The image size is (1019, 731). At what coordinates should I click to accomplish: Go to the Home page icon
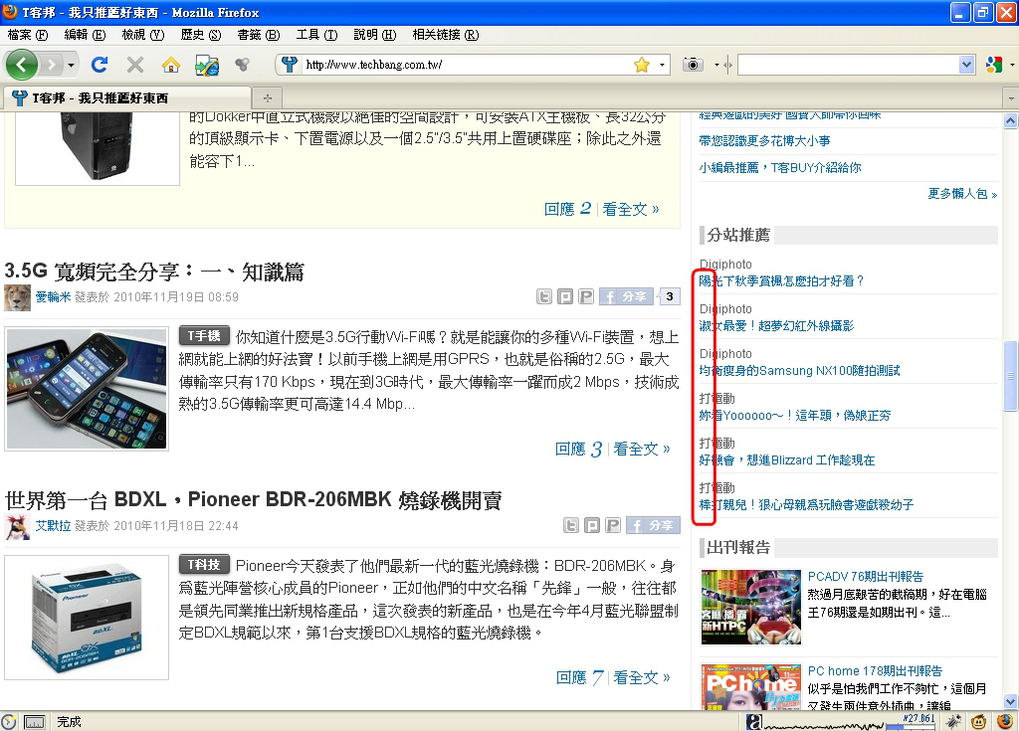click(171, 65)
